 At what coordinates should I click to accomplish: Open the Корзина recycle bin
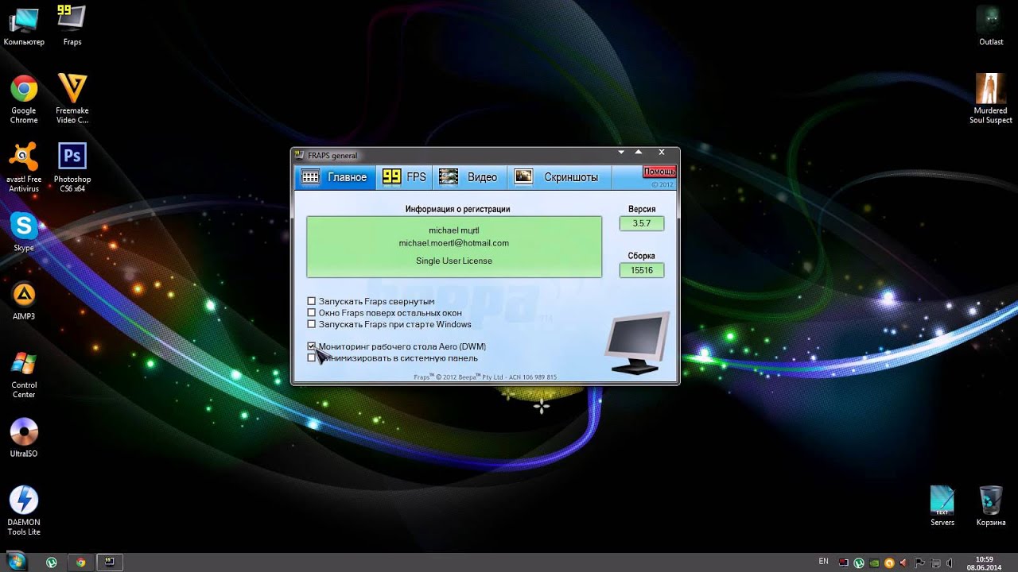tap(991, 506)
